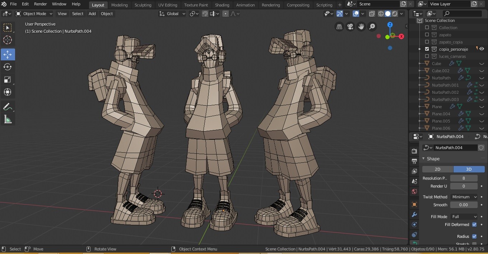Screen dimensions: 488x254
Task: Choose the Annotate tool
Action: point(8,107)
